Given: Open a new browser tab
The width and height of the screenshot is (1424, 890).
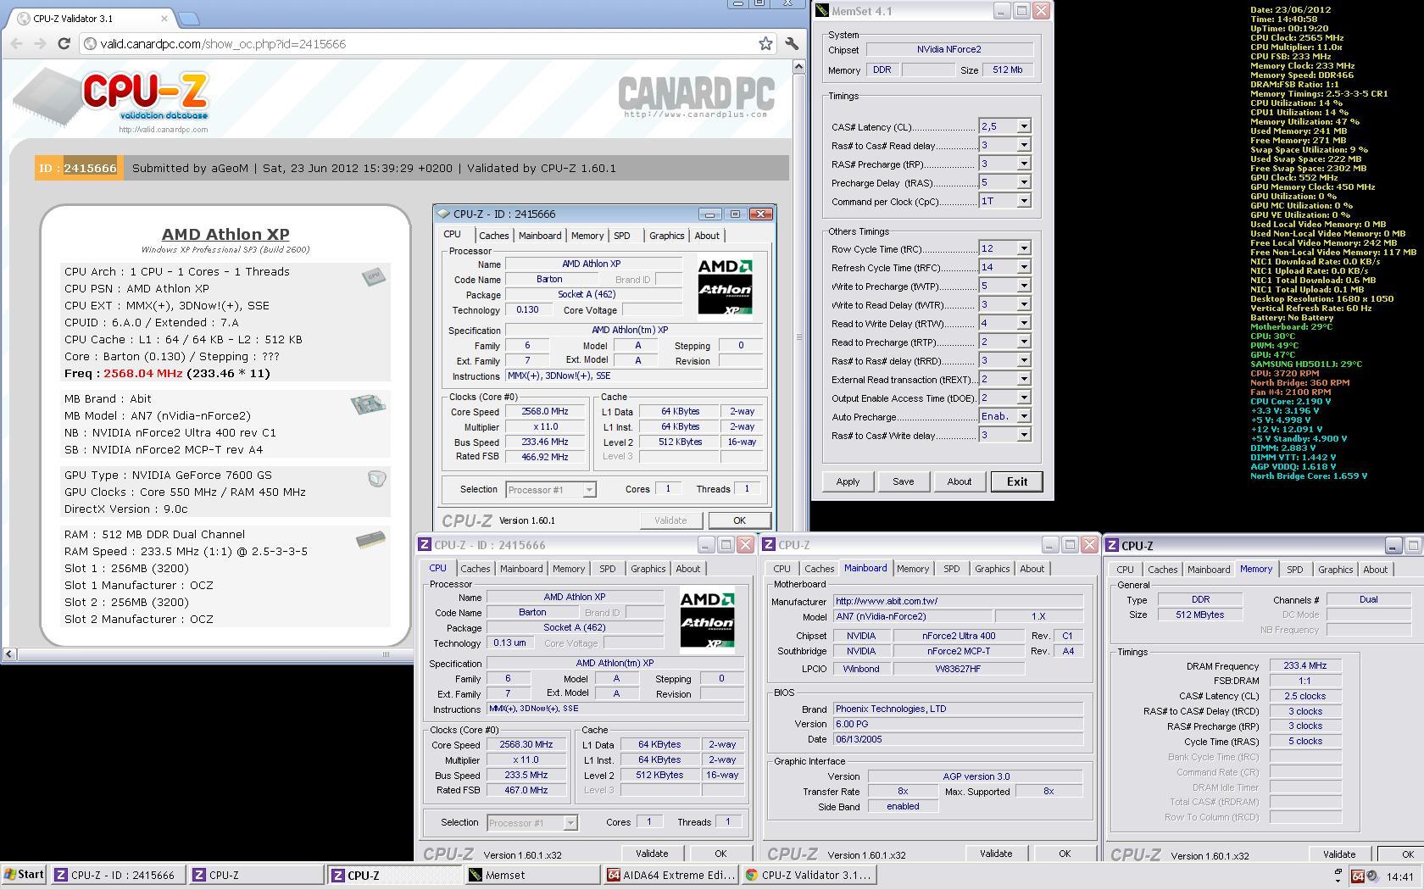Looking at the screenshot, I should click(189, 18).
